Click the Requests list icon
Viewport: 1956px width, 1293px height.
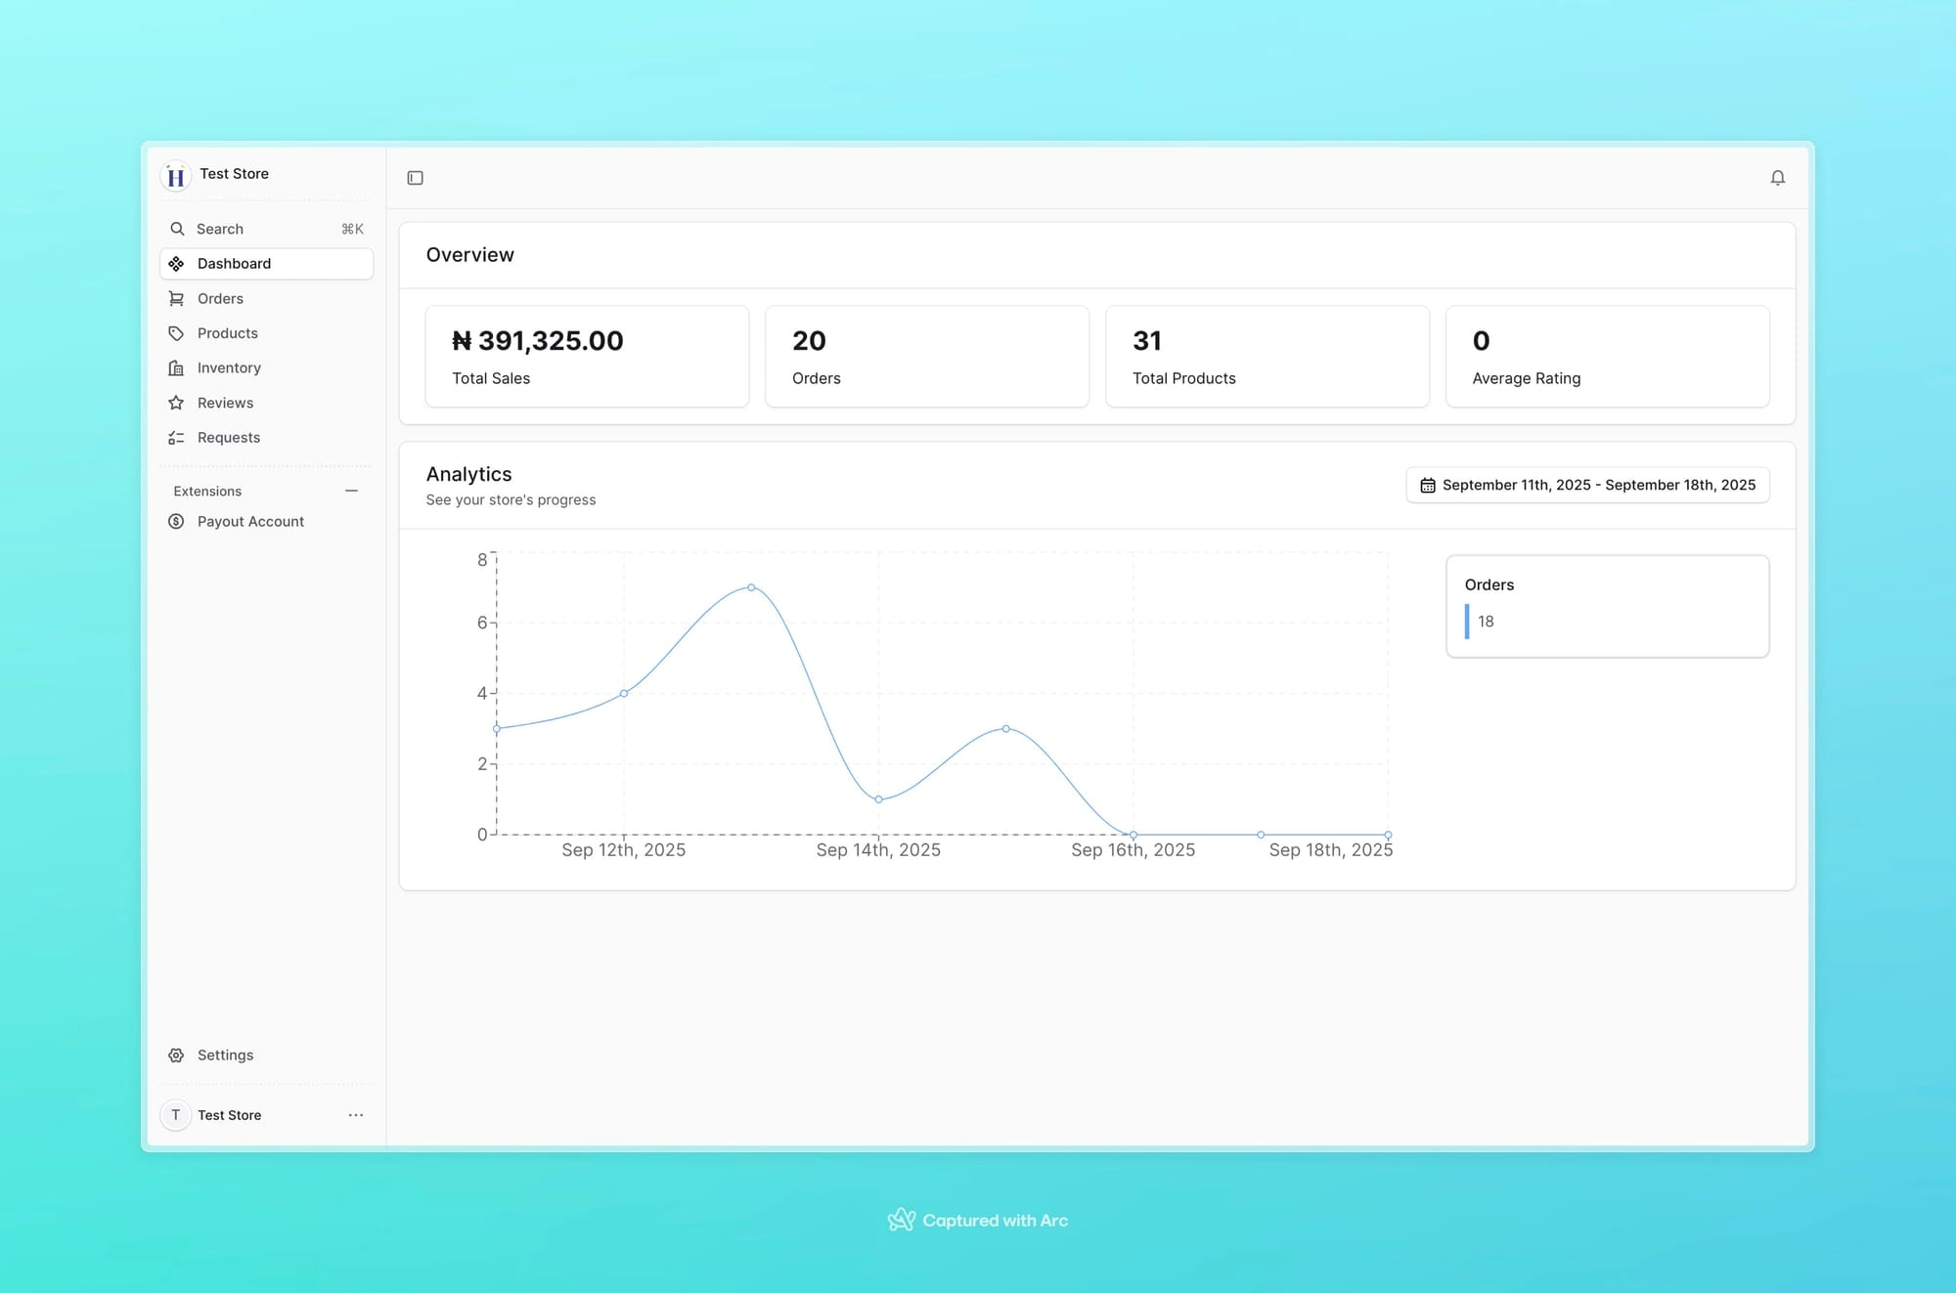pos(176,438)
